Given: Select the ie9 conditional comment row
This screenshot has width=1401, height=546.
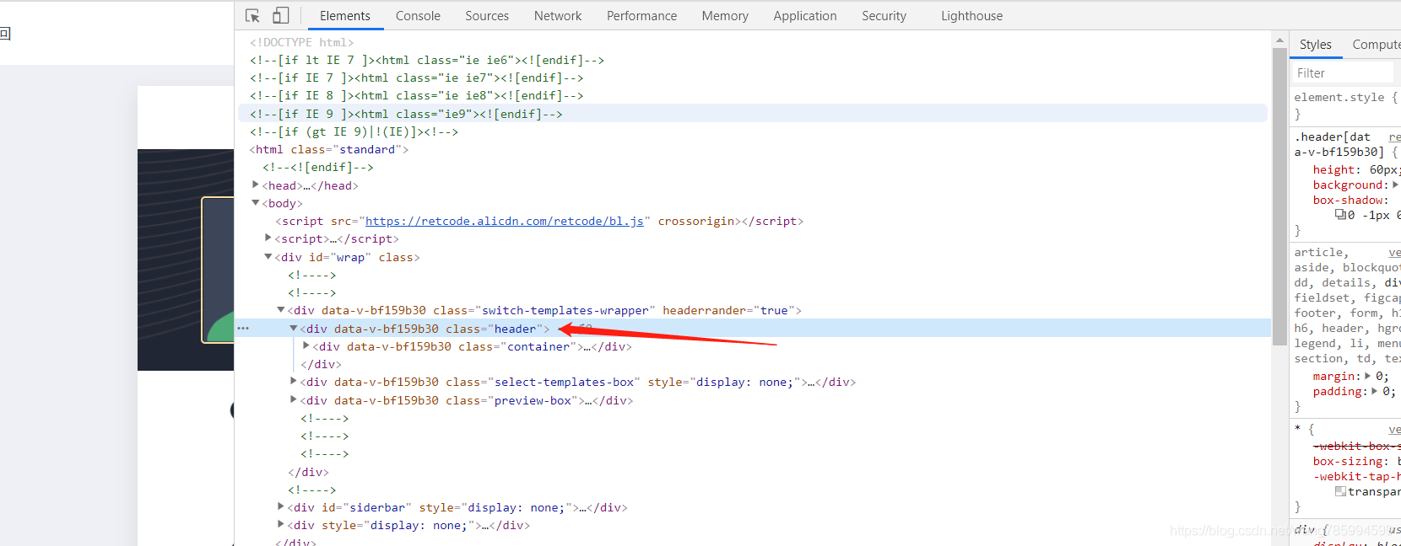Looking at the screenshot, I should coord(753,114).
